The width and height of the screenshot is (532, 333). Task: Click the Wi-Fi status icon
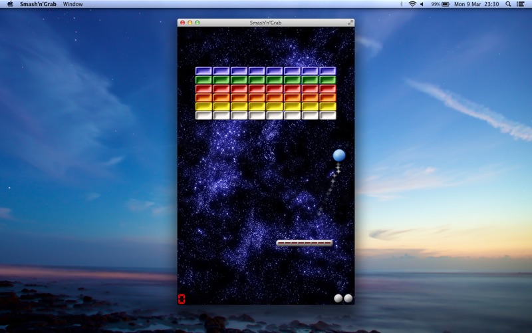pos(412,4)
